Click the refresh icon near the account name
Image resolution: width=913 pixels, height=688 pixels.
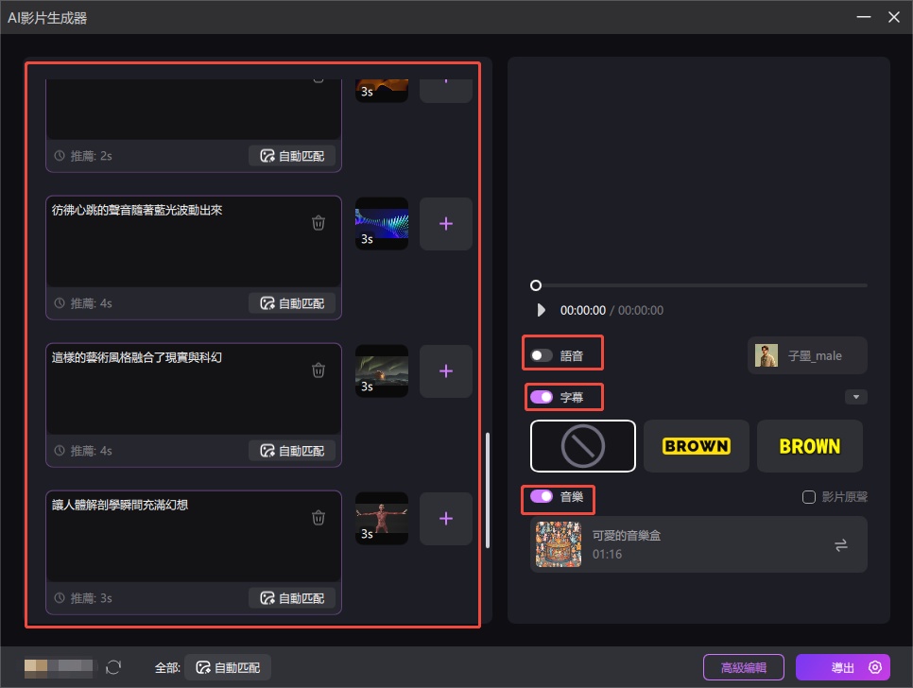pos(113,667)
